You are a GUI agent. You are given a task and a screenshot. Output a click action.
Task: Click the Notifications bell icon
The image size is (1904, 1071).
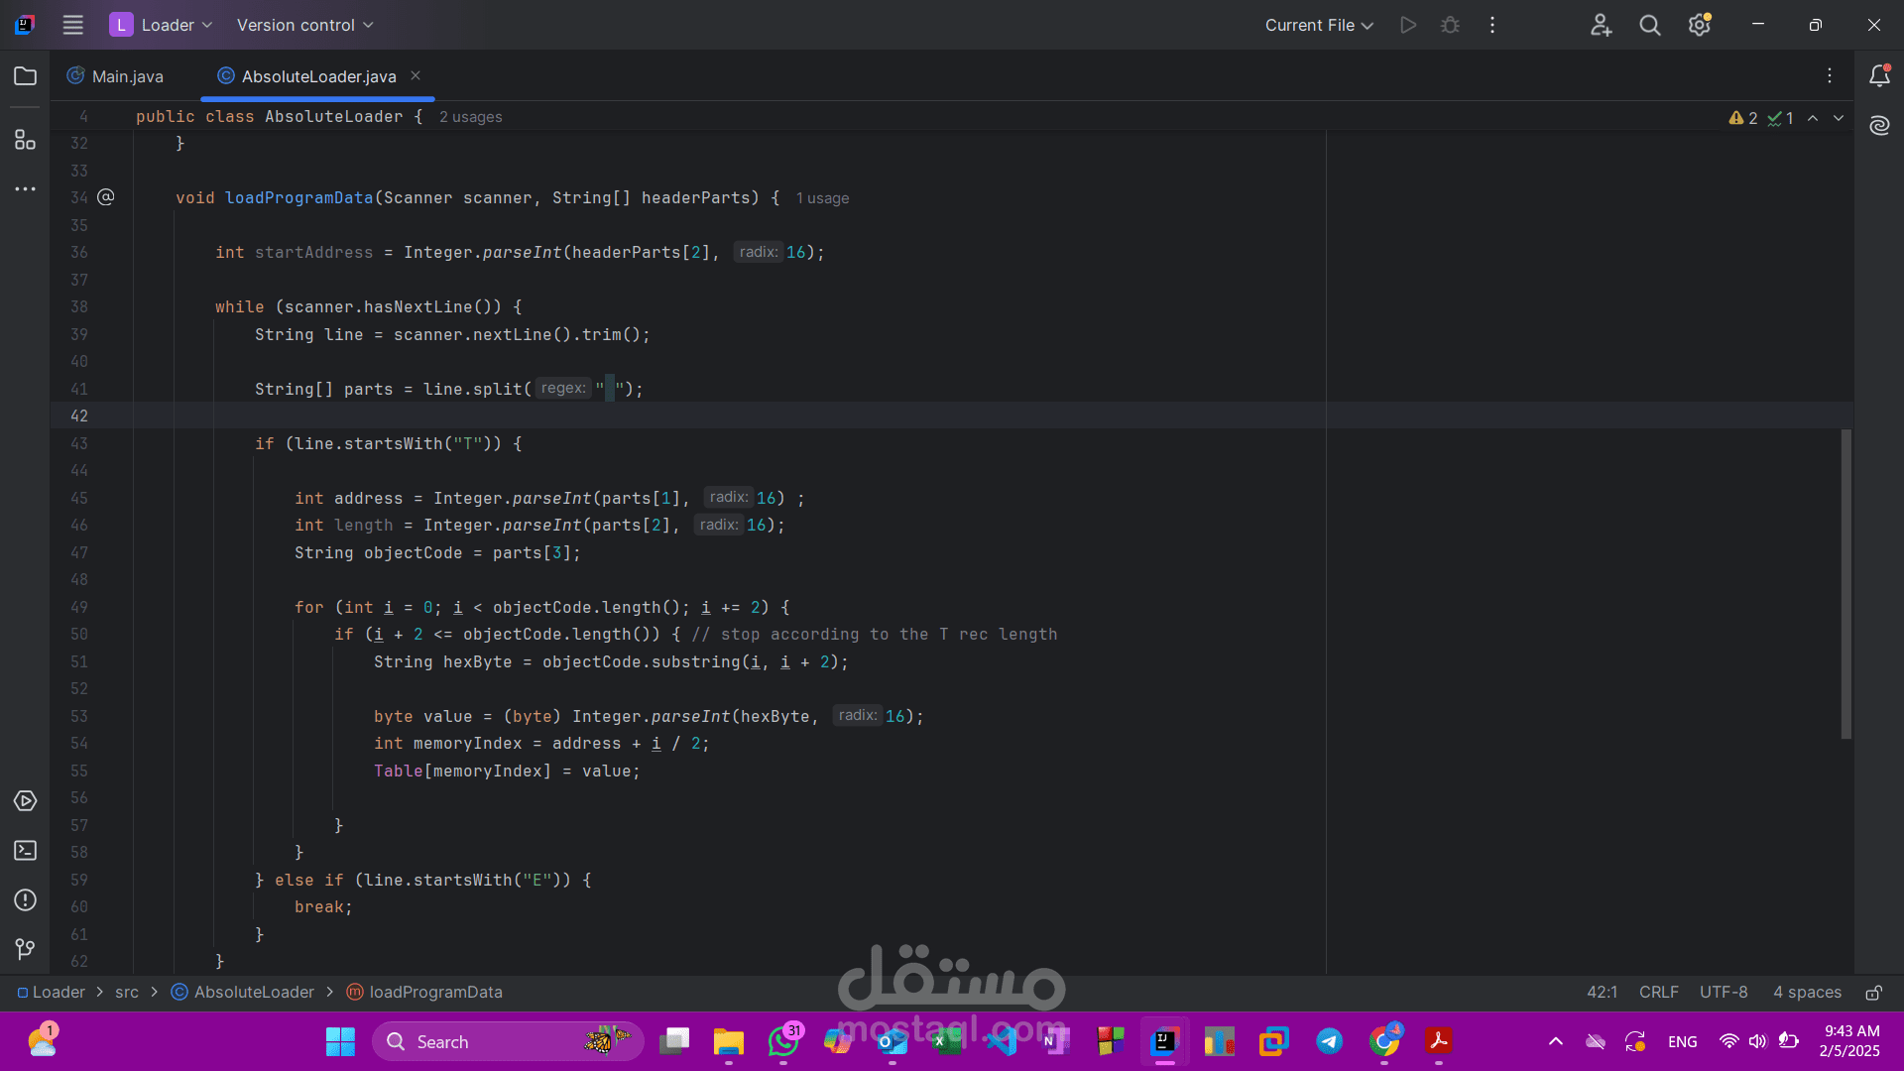pos(1879,76)
